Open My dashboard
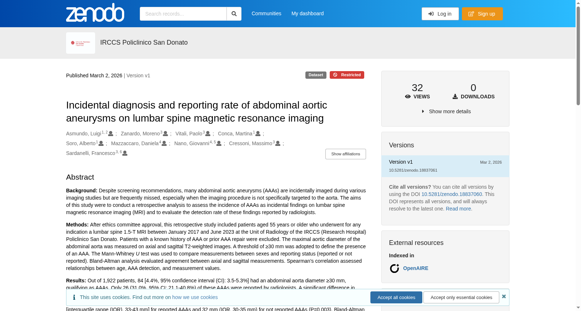The height and width of the screenshot is (311, 581). point(308,13)
